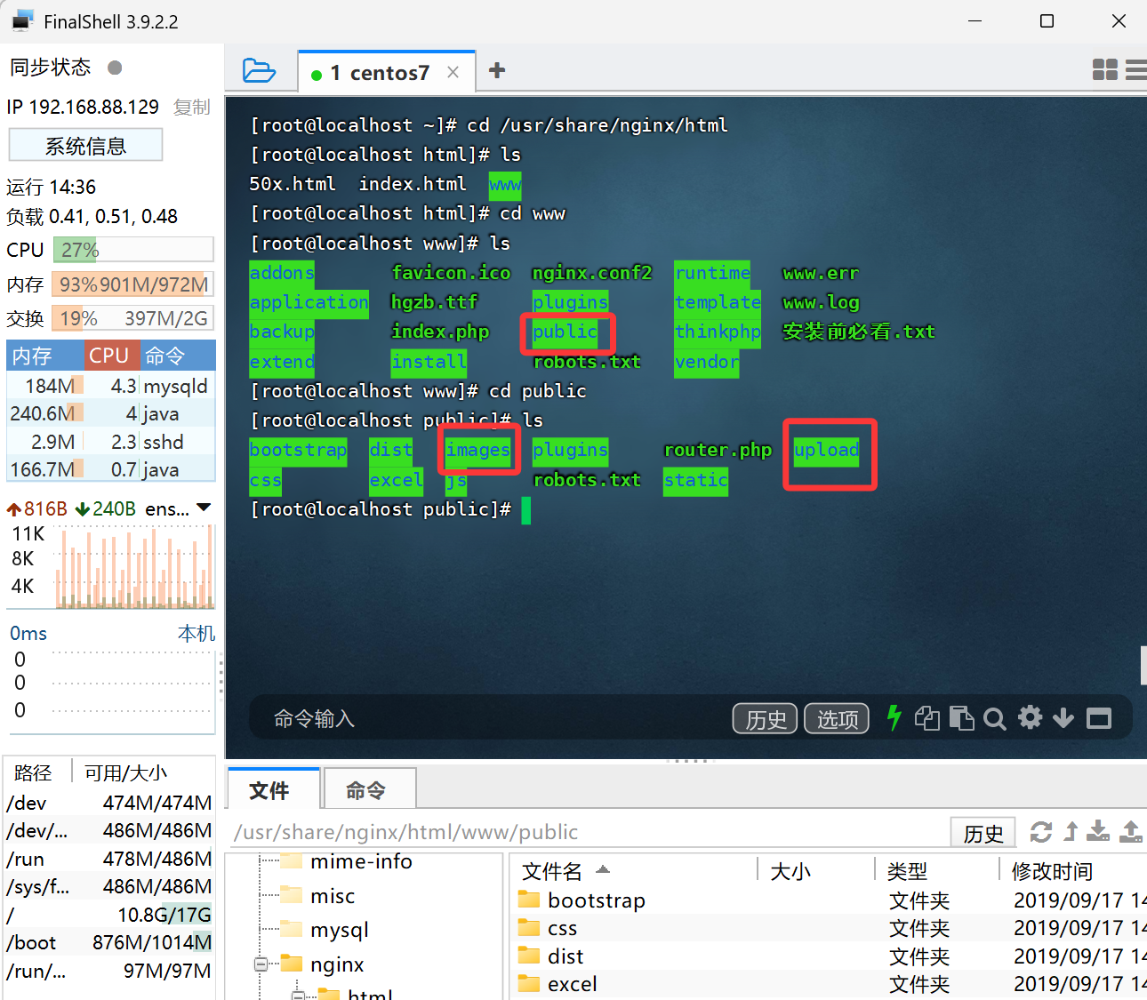Click the sidebar splitter handle dots
Image resolution: width=1147 pixels, height=1000 pixels.
click(x=221, y=676)
